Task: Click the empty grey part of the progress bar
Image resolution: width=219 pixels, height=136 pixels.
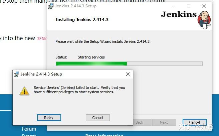Action: coord(165,63)
